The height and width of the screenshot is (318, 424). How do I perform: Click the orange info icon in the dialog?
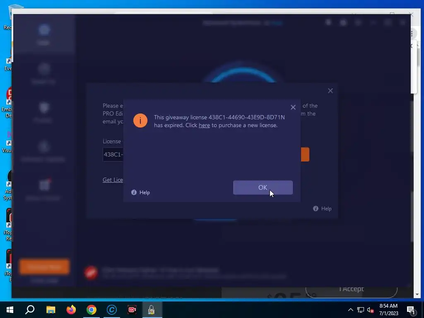[140, 120]
